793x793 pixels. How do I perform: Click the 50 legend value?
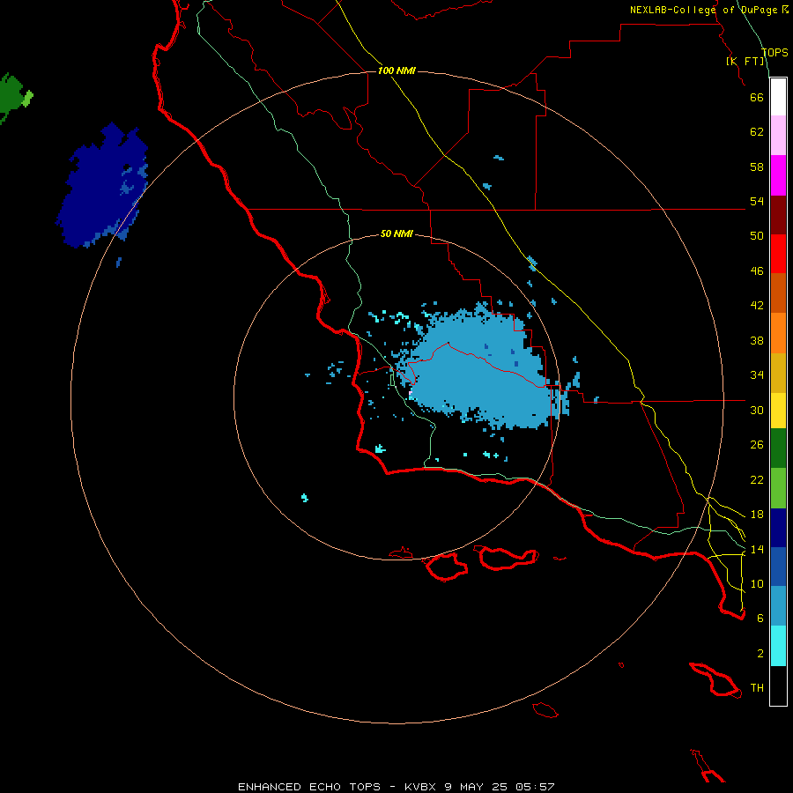point(757,236)
